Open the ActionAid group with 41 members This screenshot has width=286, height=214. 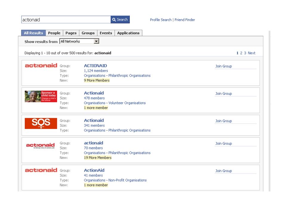[x=94, y=170]
